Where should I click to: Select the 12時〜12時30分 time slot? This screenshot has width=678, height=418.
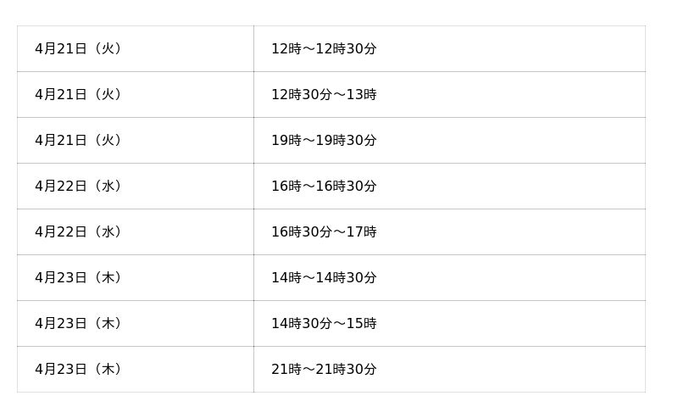coord(324,49)
